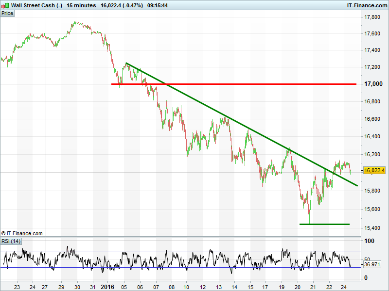Click the candlestick chart icon in title bar
This screenshot has width=389, height=291.
(5, 5)
